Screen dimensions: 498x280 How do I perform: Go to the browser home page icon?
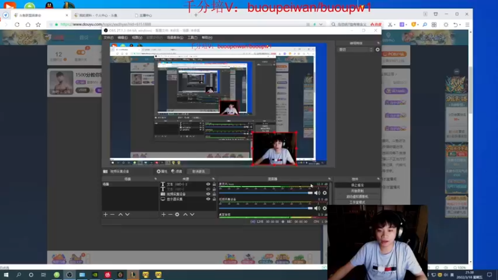click(x=28, y=24)
